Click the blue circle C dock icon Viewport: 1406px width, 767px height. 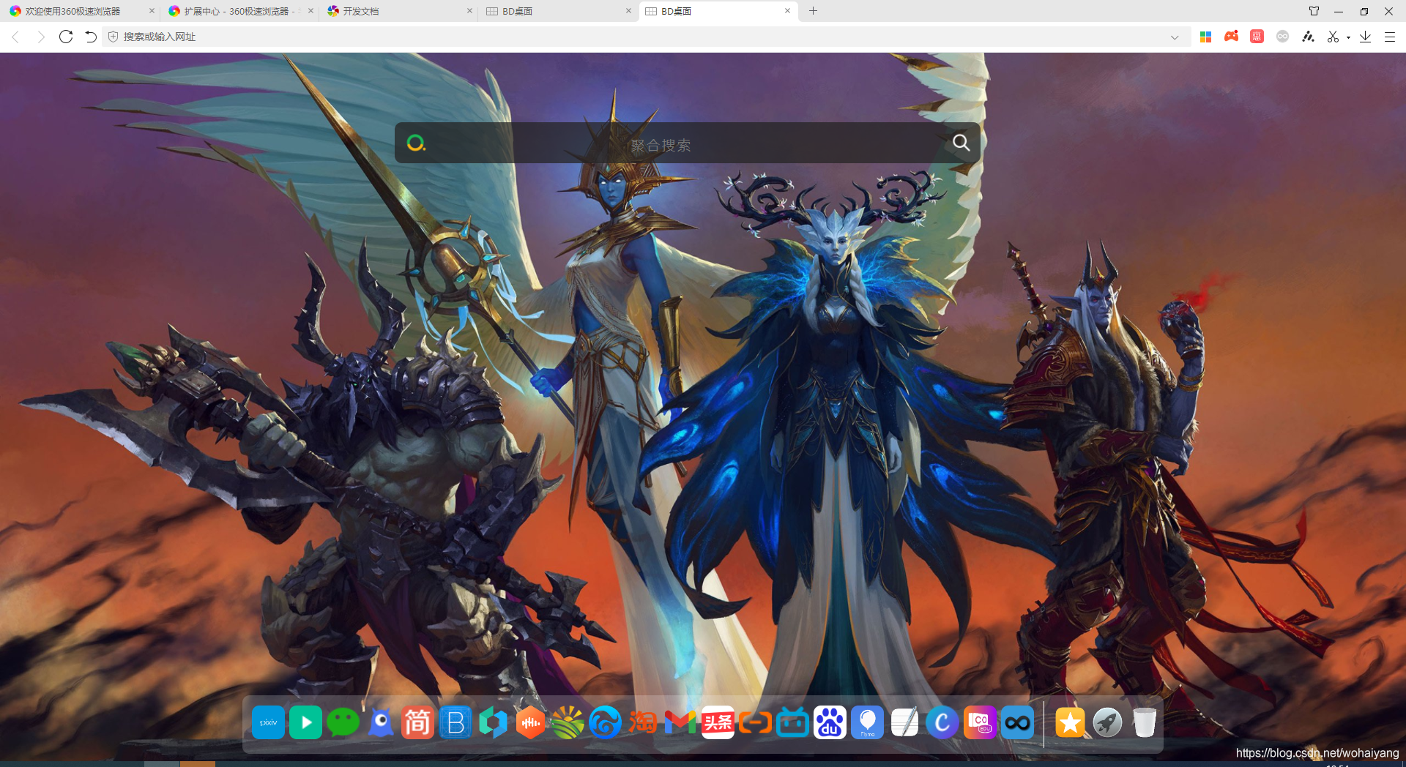tap(942, 722)
